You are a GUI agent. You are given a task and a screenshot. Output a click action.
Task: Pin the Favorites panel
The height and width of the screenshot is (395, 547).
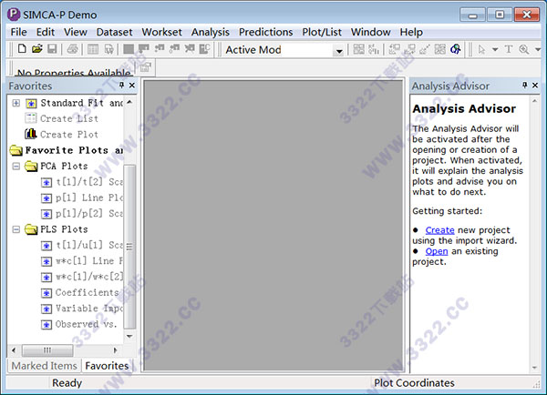pyautogui.click(x=121, y=86)
